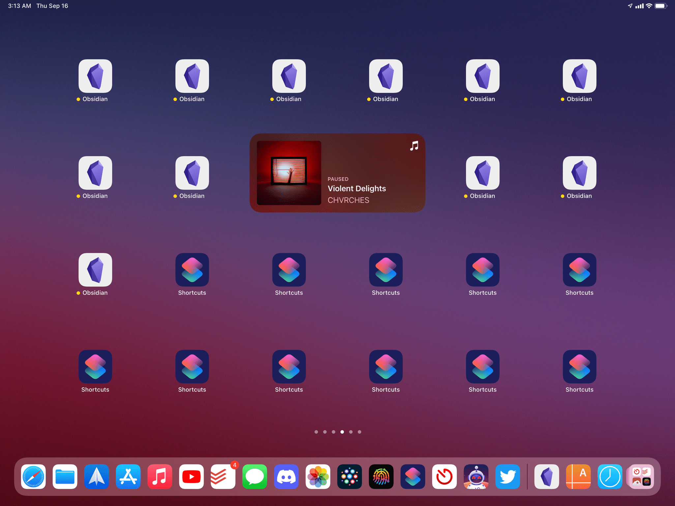675x506 pixels.
Task: Launch the Apollo astronaut app in the dock
Action: tap(476, 476)
